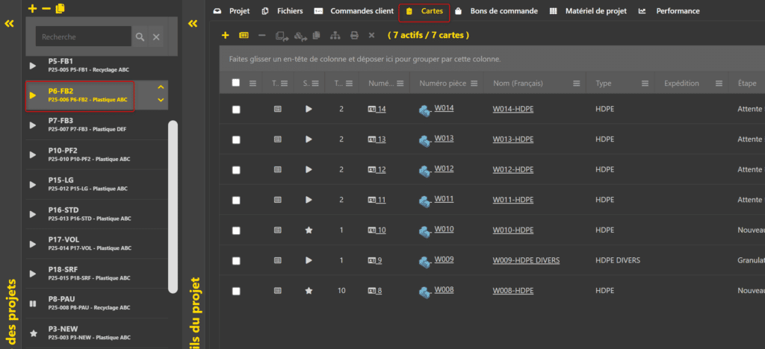Add a new card with the cards toolbar plus
The width and height of the screenshot is (765, 349).
coord(225,35)
